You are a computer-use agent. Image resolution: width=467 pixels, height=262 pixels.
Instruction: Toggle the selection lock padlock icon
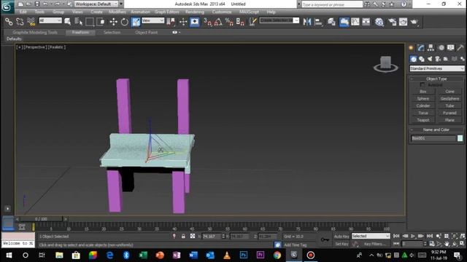coord(183,236)
